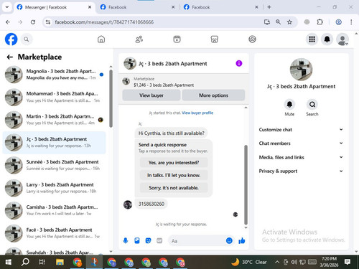Open Chrome profile icon in toolbar
Viewport: 359px width, 269px height.
[338, 22]
